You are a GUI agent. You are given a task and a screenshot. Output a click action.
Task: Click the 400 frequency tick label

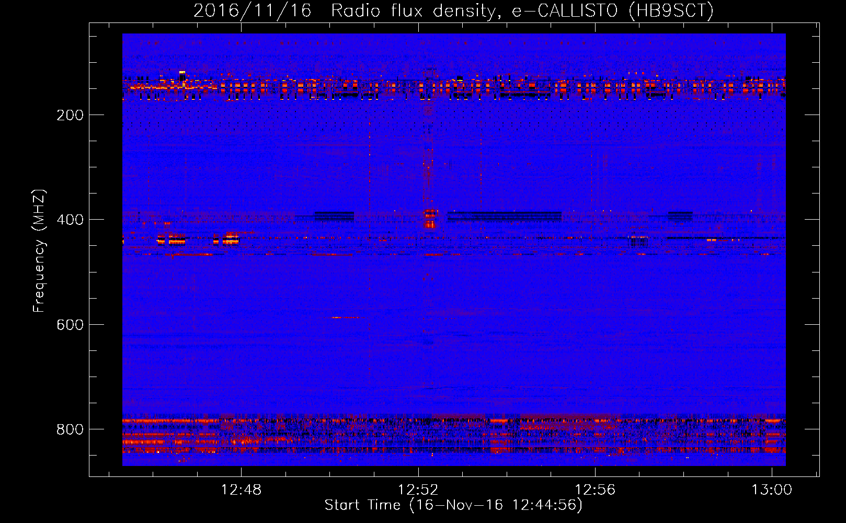pyautogui.click(x=70, y=220)
